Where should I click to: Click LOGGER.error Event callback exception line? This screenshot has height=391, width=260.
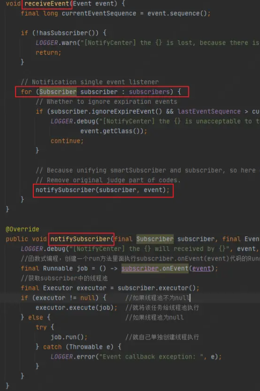click(x=136, y=357)
